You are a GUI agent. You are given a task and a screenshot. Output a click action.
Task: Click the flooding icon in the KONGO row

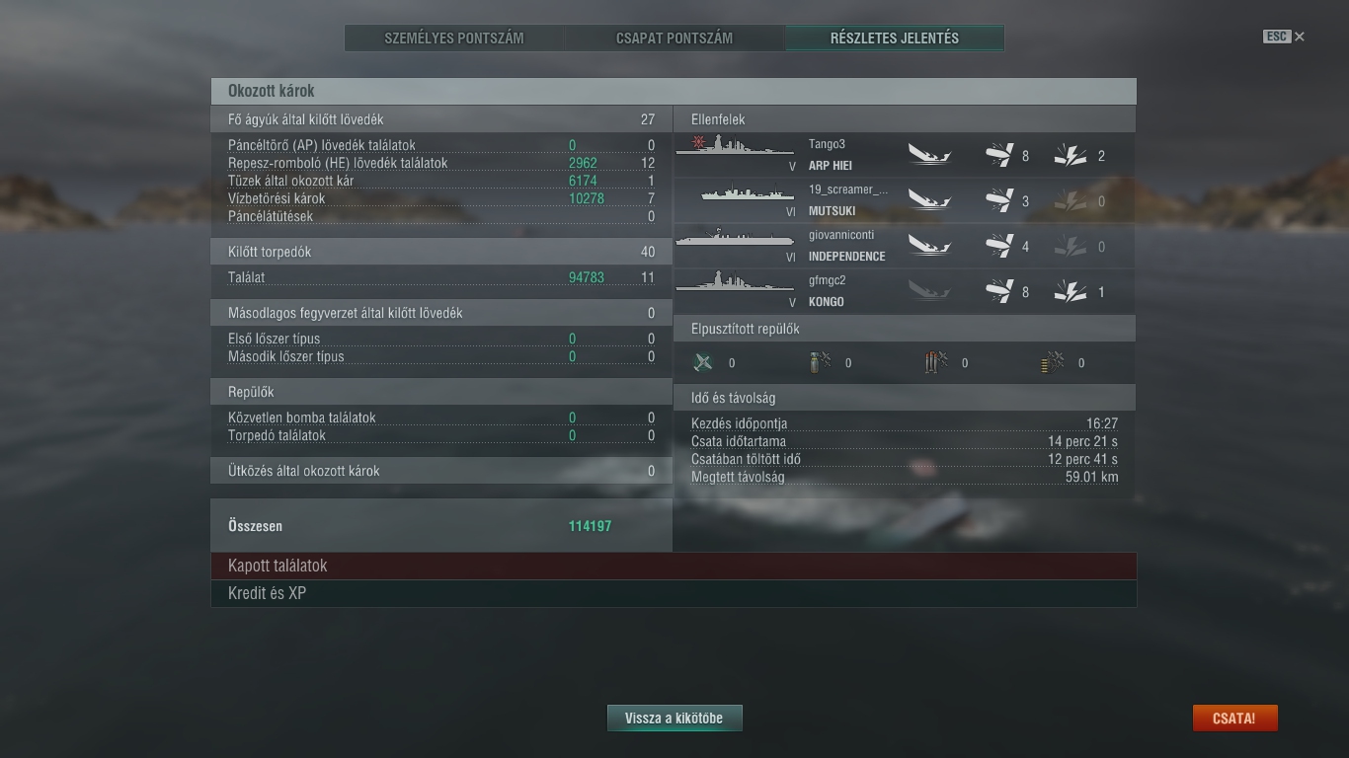(1070, 291)
